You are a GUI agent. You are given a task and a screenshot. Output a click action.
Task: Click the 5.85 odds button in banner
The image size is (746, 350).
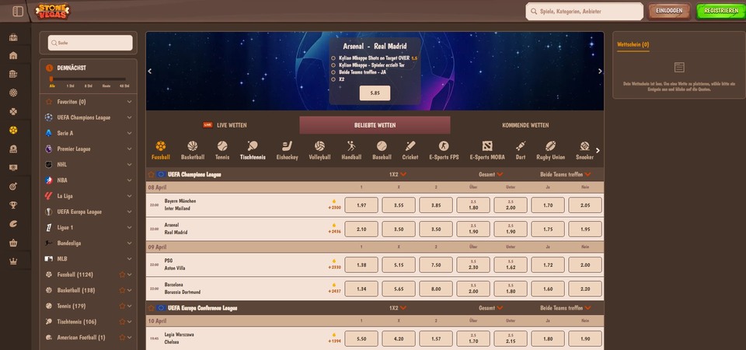tap(375, 93)
